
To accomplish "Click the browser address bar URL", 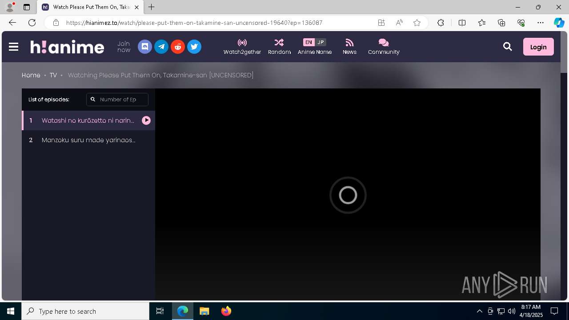I will [194, 23].
